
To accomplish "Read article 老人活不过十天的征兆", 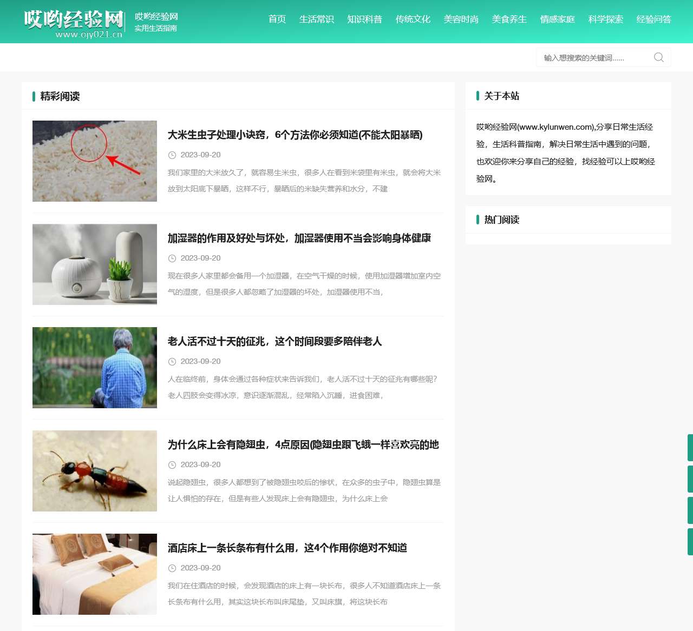I will [275, 341].
